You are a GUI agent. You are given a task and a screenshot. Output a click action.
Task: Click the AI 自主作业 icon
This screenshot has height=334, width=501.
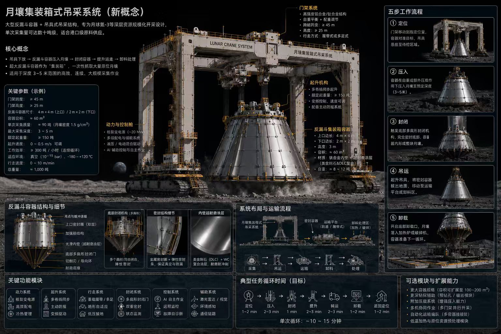(158, 299)
